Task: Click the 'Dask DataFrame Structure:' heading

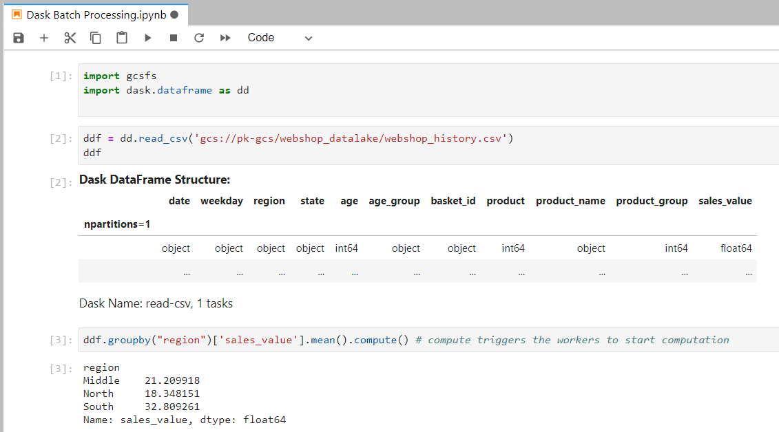Action: [x=154, y=180]
